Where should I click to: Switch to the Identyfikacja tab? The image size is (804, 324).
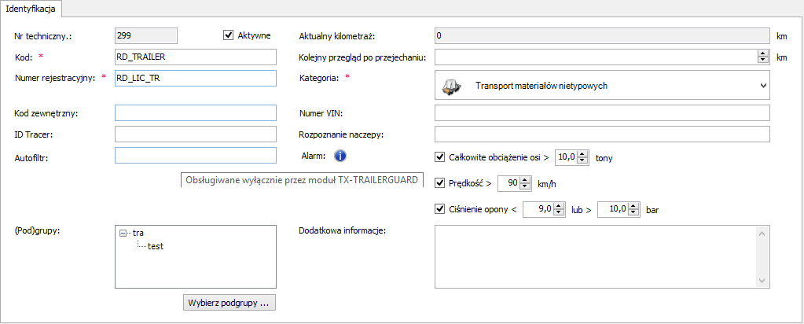tap(33, 8)
